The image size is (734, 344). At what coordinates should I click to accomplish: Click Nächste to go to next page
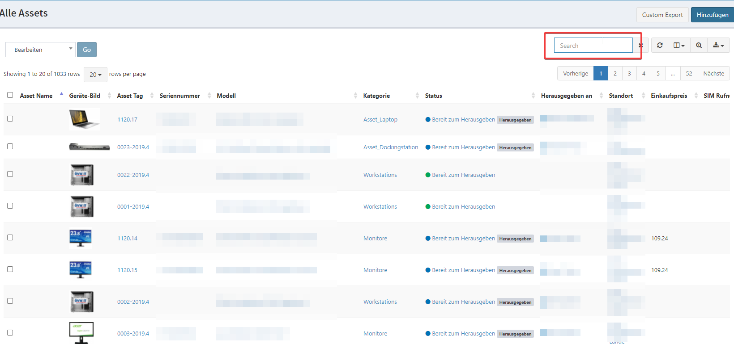point(713,73)
